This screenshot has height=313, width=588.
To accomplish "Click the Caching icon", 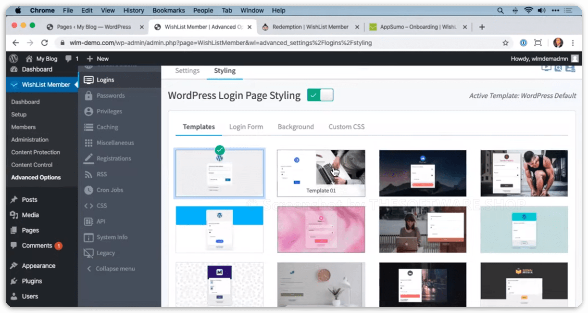I will (x=88, y=127).
